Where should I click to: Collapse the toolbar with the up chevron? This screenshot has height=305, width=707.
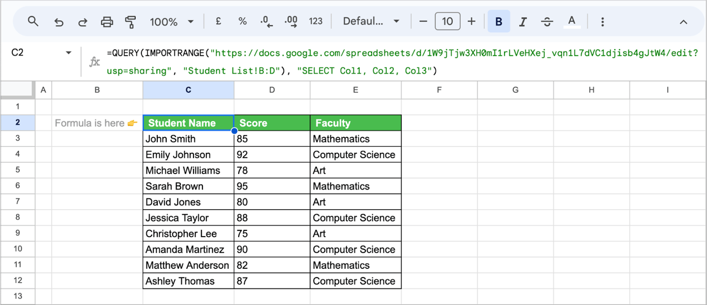point(683,22)
